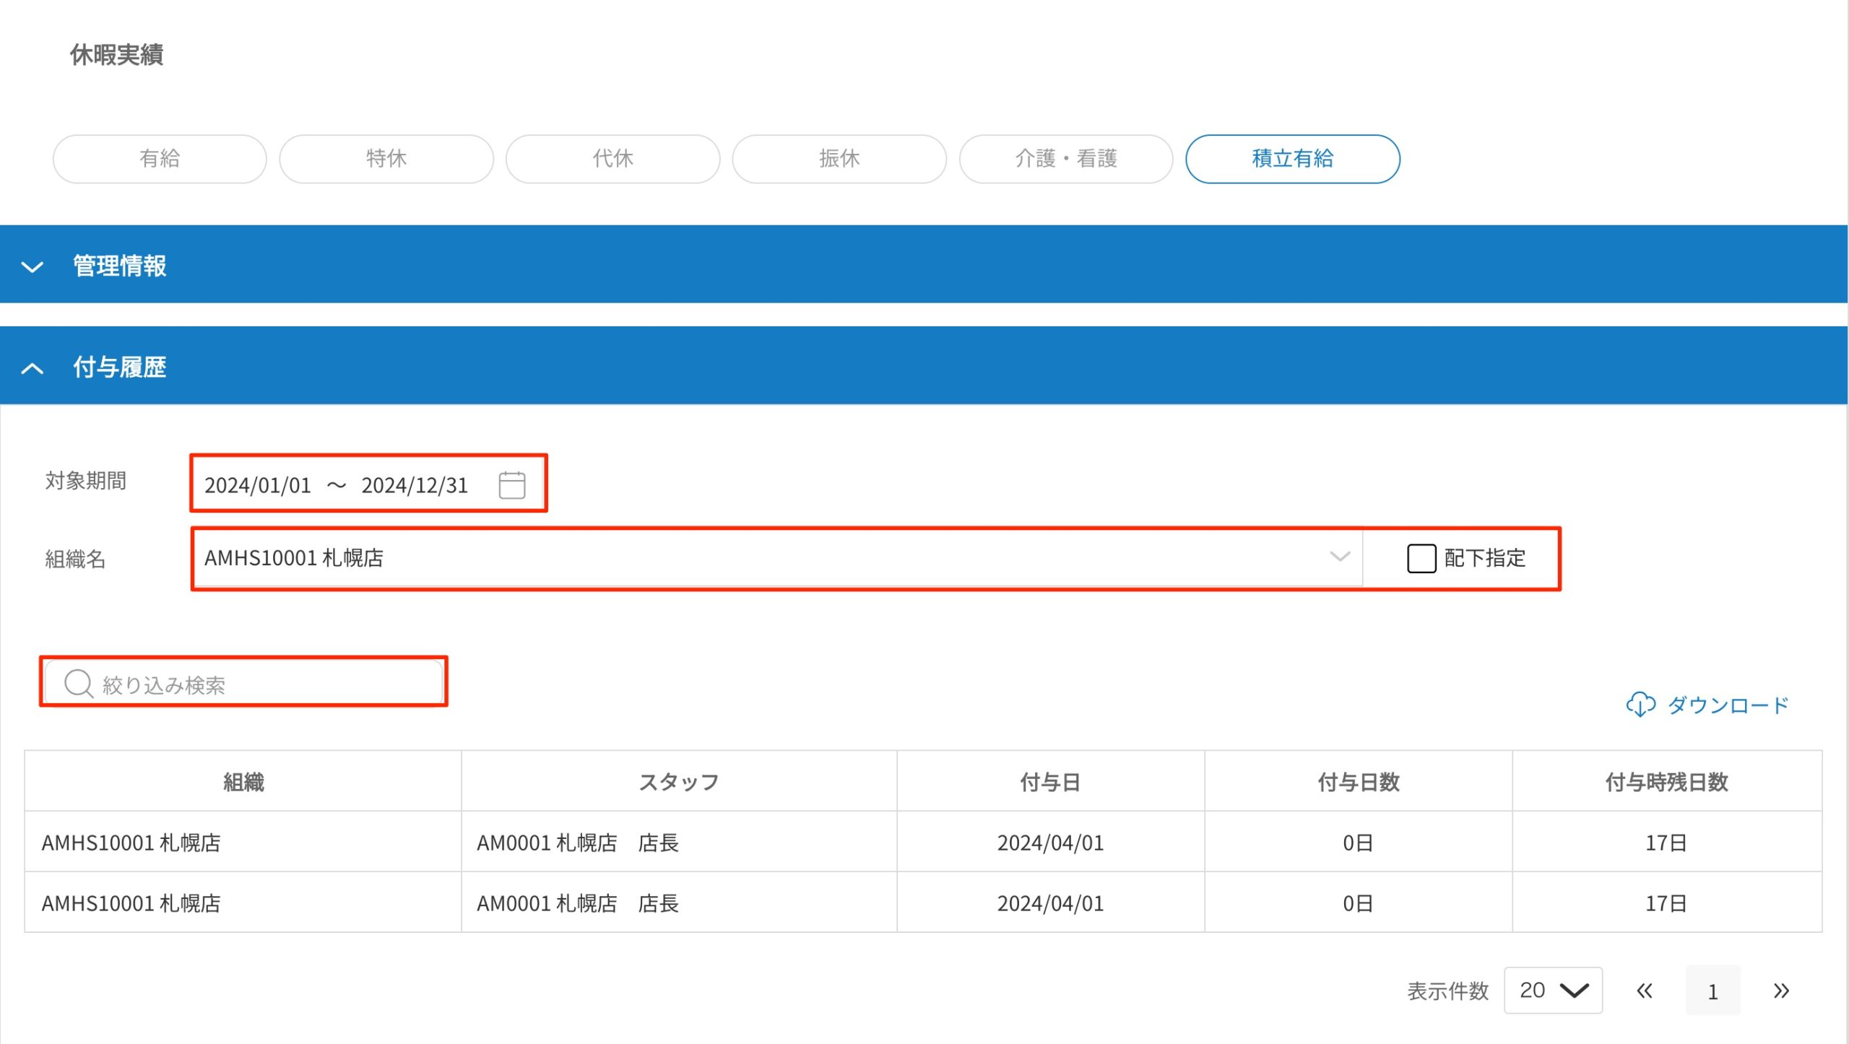Switch to the 特休 tab
1849x1044 pixels.
(x=386, y=159)
